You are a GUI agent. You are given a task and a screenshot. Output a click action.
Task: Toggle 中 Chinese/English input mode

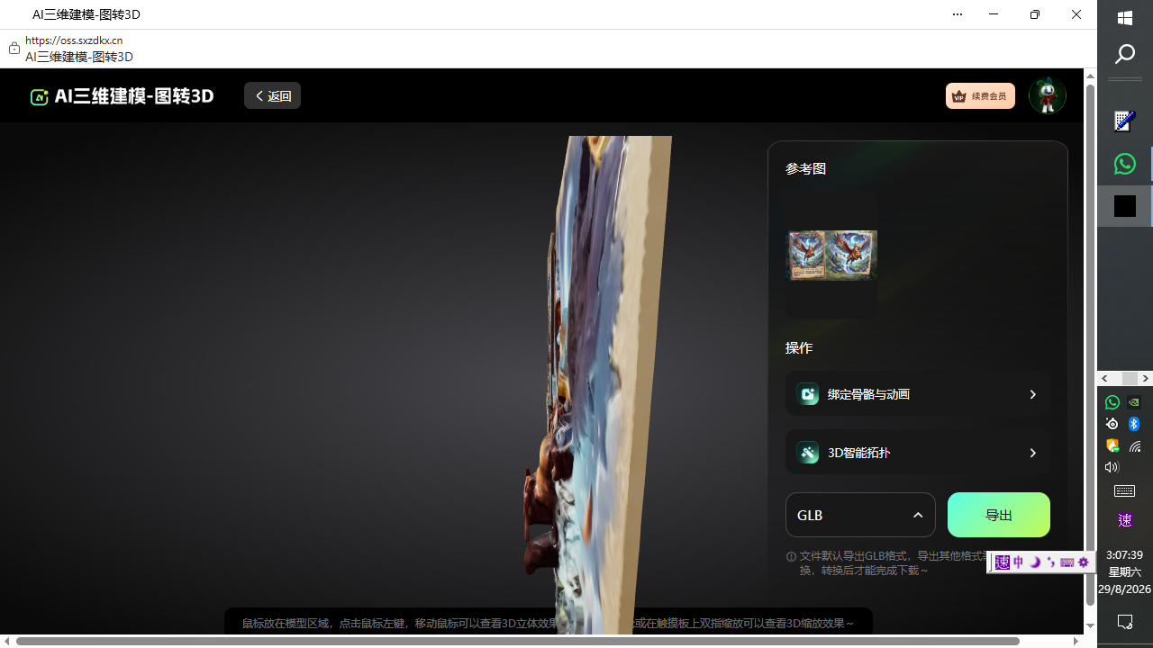point(1019,562)
